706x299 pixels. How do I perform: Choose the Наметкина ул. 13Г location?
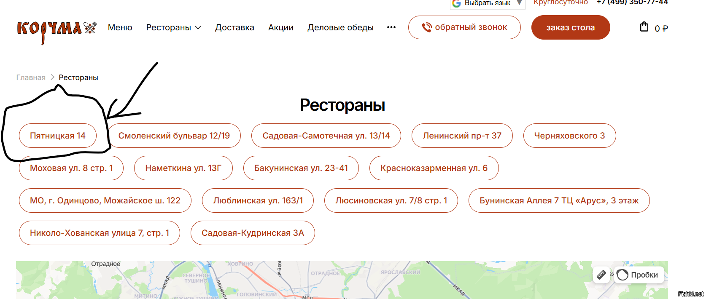(183, 168)
